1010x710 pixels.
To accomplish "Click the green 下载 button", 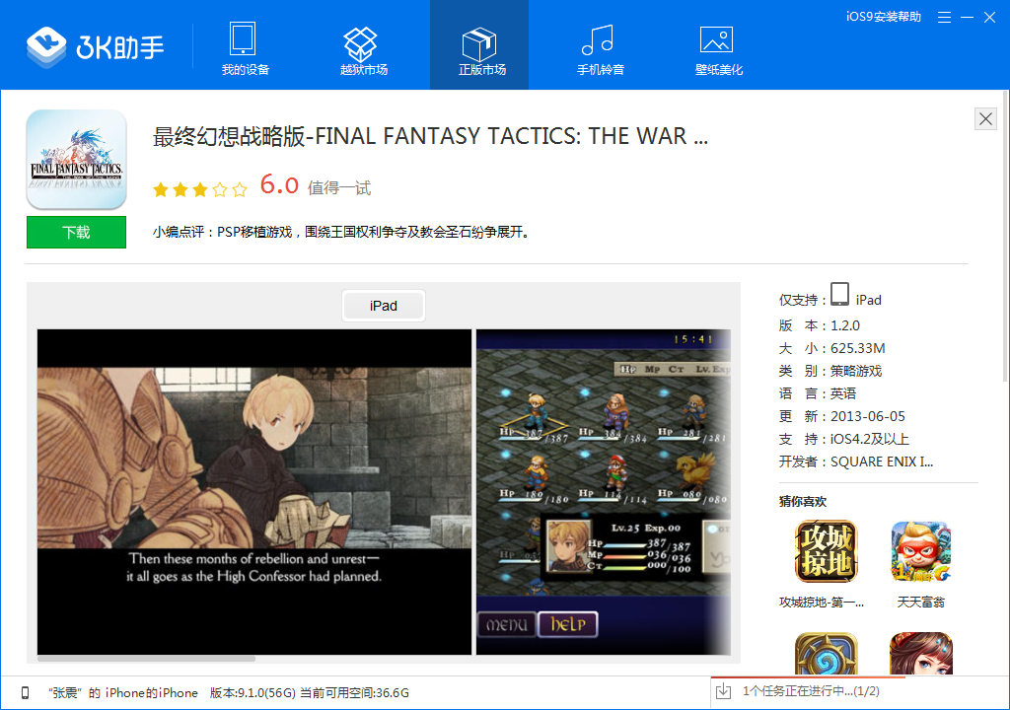I will [77, 232].
